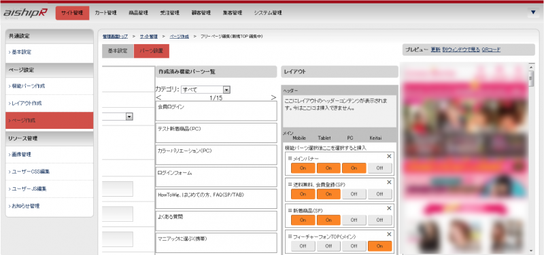Screen dimensions: 544x255
Task: Go to previous page of parts list
Action: (159, 98)
